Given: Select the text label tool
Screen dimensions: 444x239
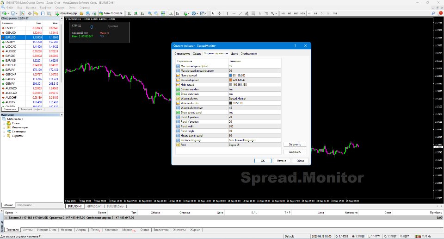Looking at the screenshot, I should click(266, 13).
